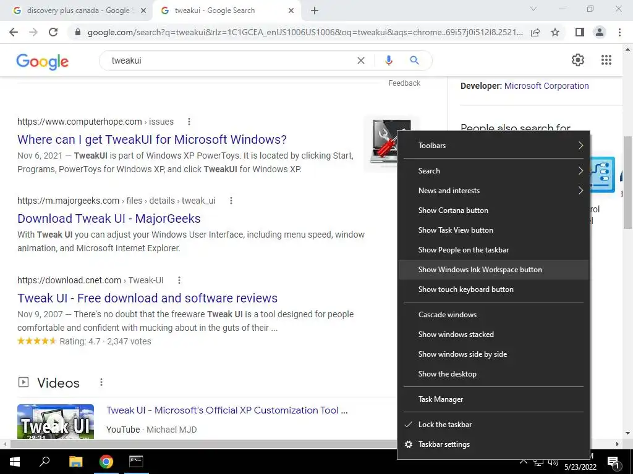633x474 pixels.
Task: Click the browser forward arrow
Action: point(33,32)
